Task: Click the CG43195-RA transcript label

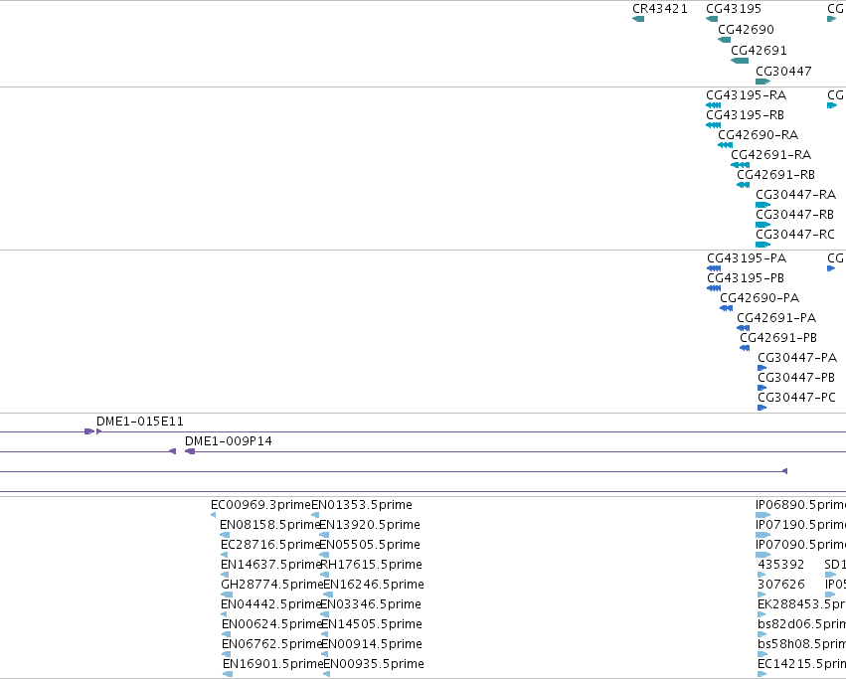Action: [x=747, y=95]
